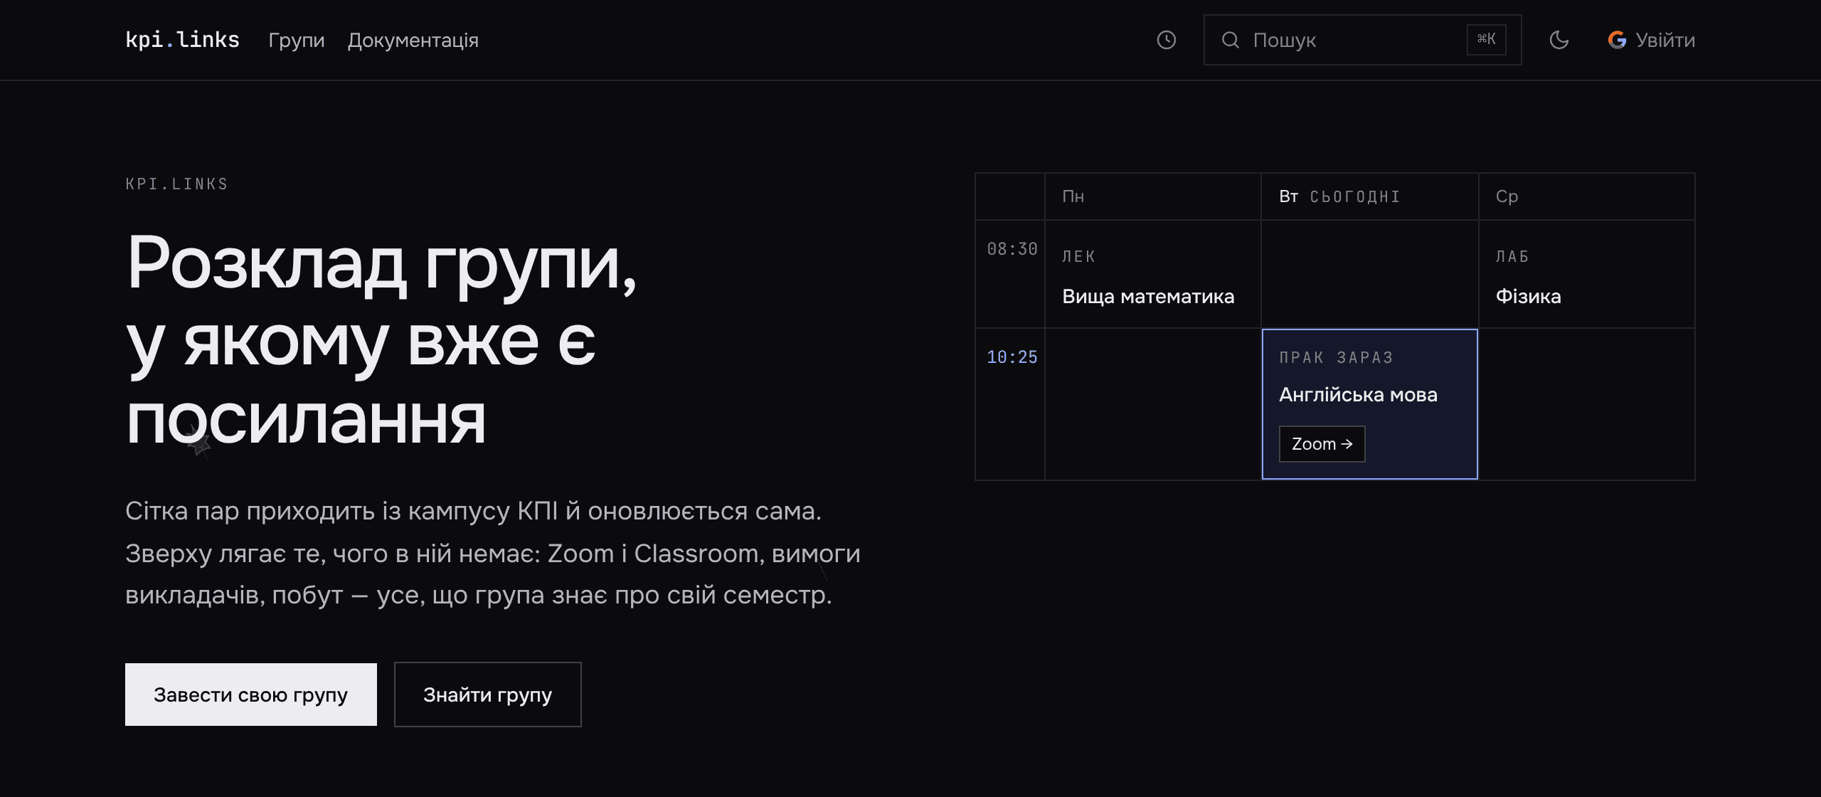1821x797 pixels.
Task: Open the Zoom link button
Action: click(1322, 444)
